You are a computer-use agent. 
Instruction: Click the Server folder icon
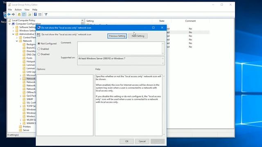coord(20,130)
